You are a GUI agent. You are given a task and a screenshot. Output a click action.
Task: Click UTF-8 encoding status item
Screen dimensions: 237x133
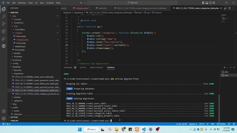(201, 124)
